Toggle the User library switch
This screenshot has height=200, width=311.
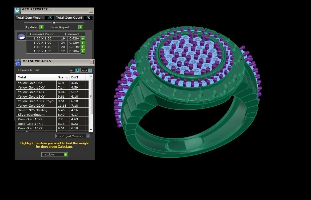[x=90, y=70]
